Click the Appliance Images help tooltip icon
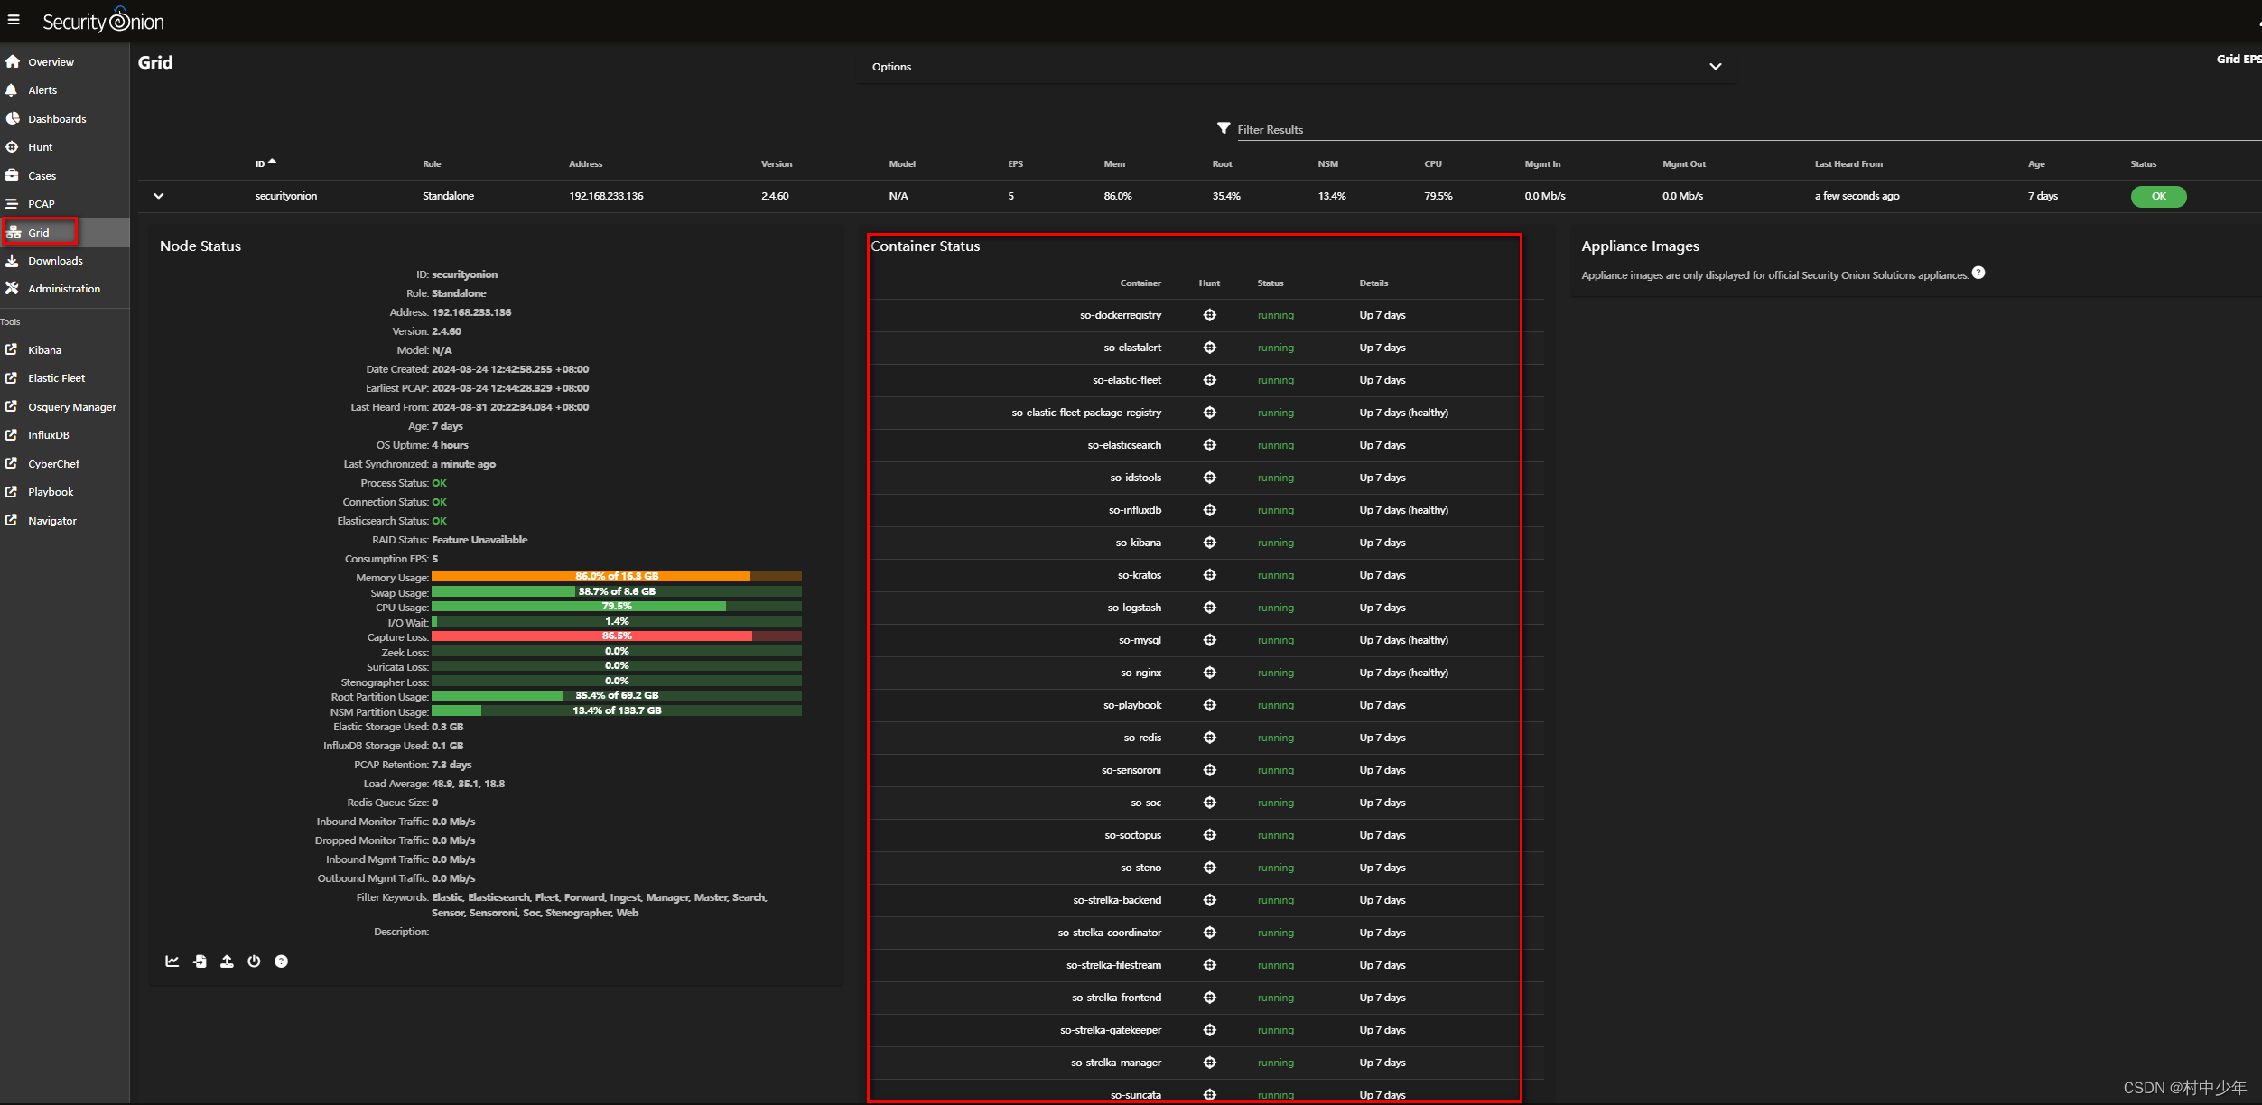Viewport: 2262px width, 1105px height. [1978, 274]
